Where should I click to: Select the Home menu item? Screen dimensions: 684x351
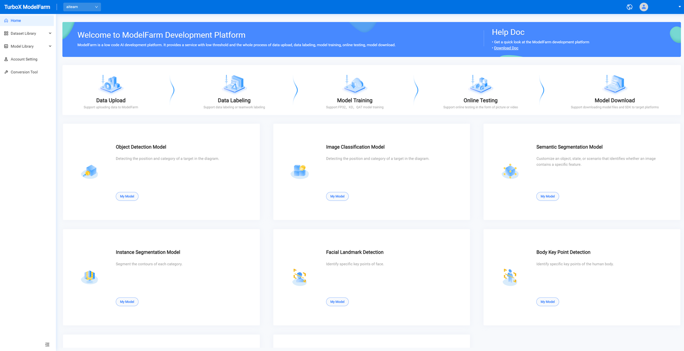(27, 21)
